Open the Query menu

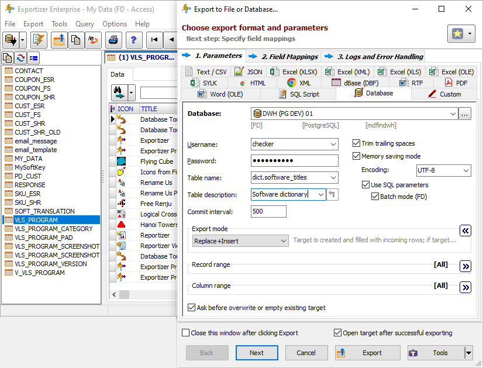(85, 24)
